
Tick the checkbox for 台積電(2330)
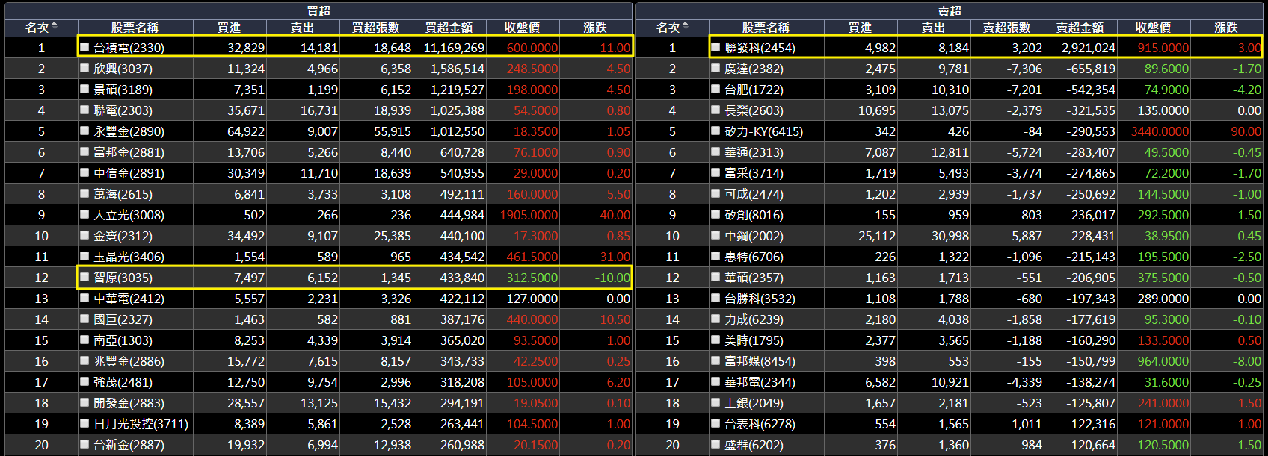pyautogui.click(x=84, y=47)
